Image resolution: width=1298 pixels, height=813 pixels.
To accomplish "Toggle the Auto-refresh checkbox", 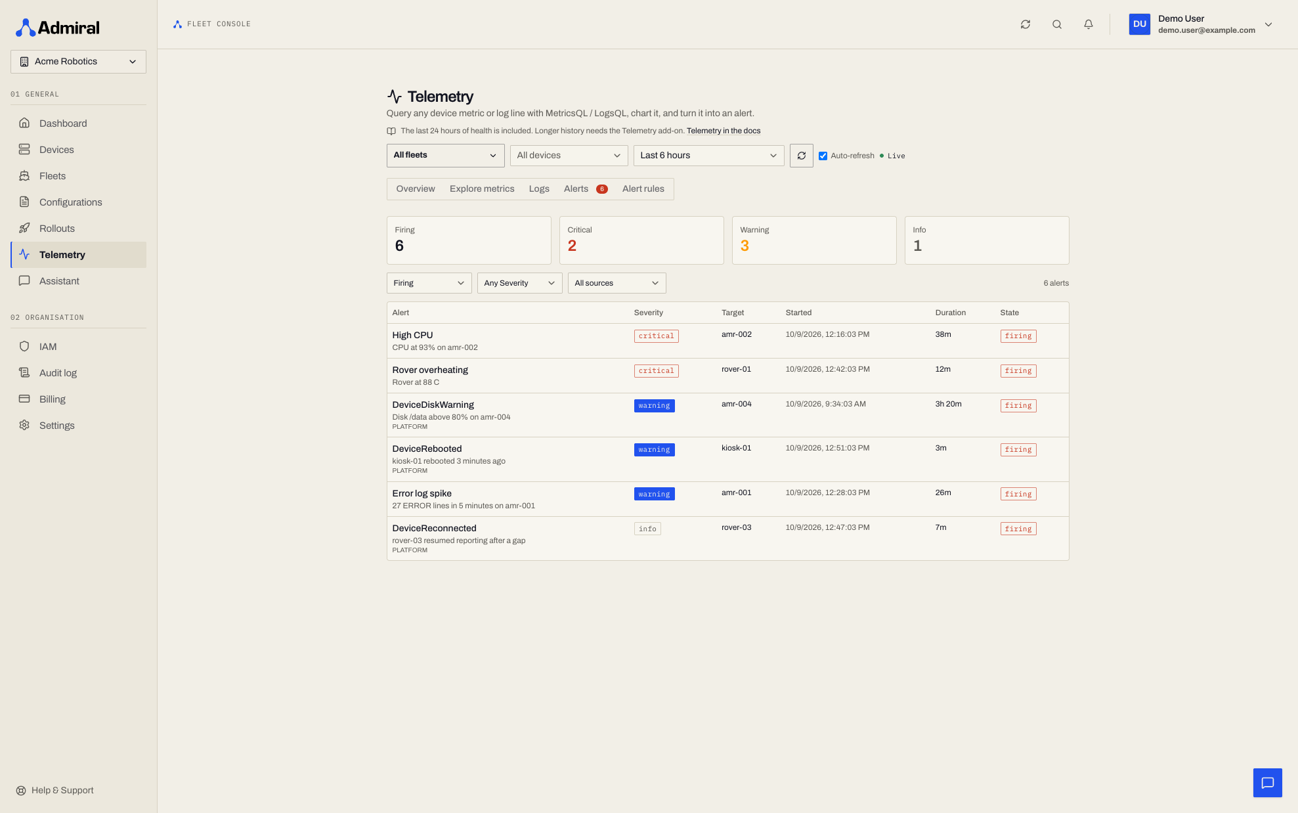I will (823, 156).
